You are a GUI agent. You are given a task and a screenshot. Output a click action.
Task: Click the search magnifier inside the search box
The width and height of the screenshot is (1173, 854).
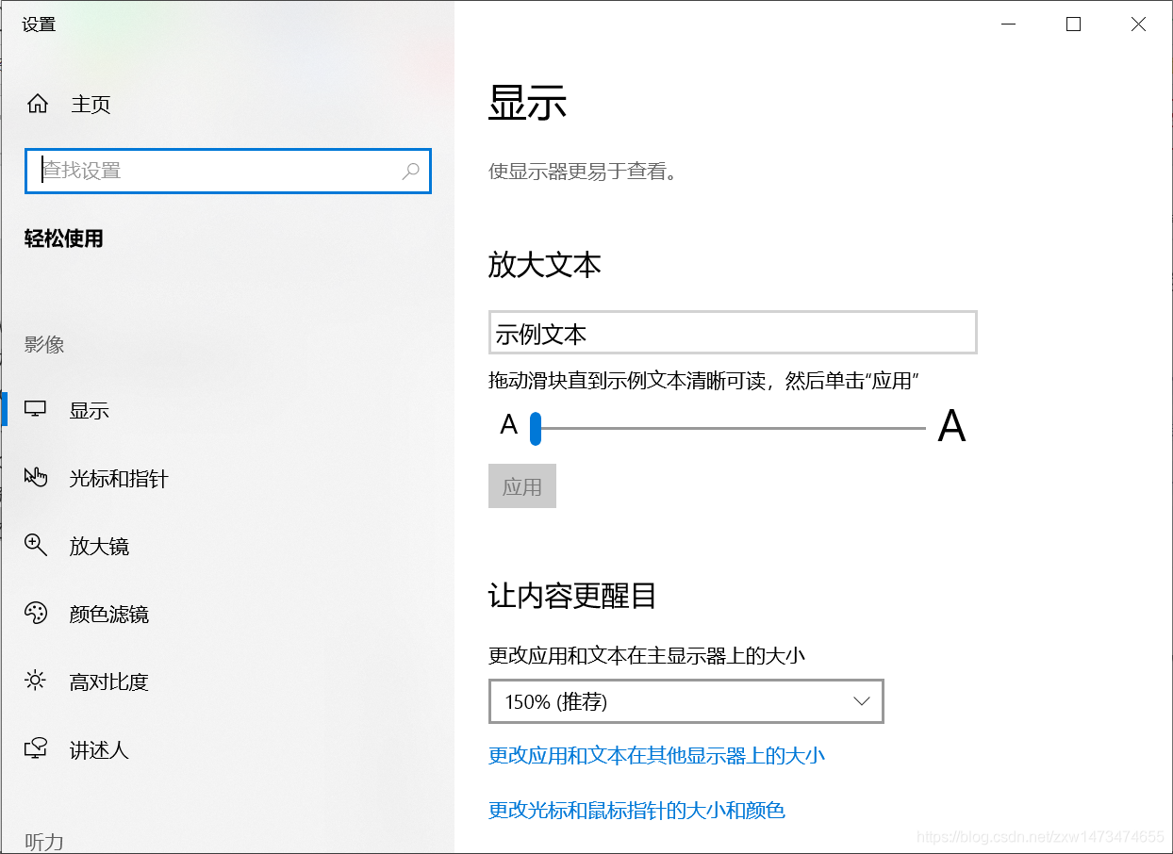click(x=411, y=172)
